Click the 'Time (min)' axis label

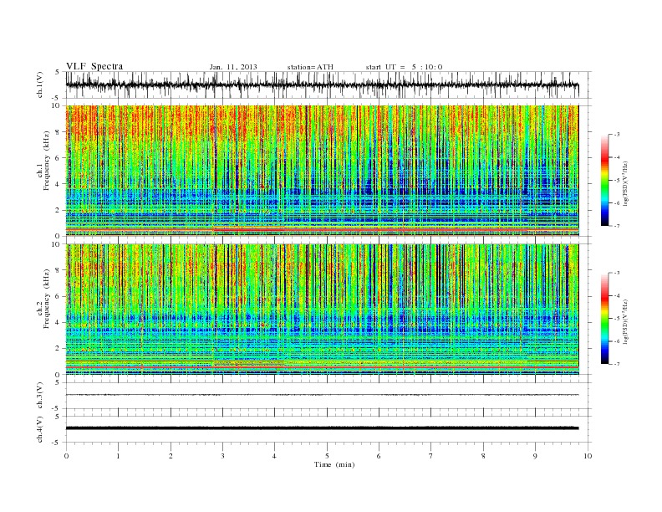pos(334,464)
